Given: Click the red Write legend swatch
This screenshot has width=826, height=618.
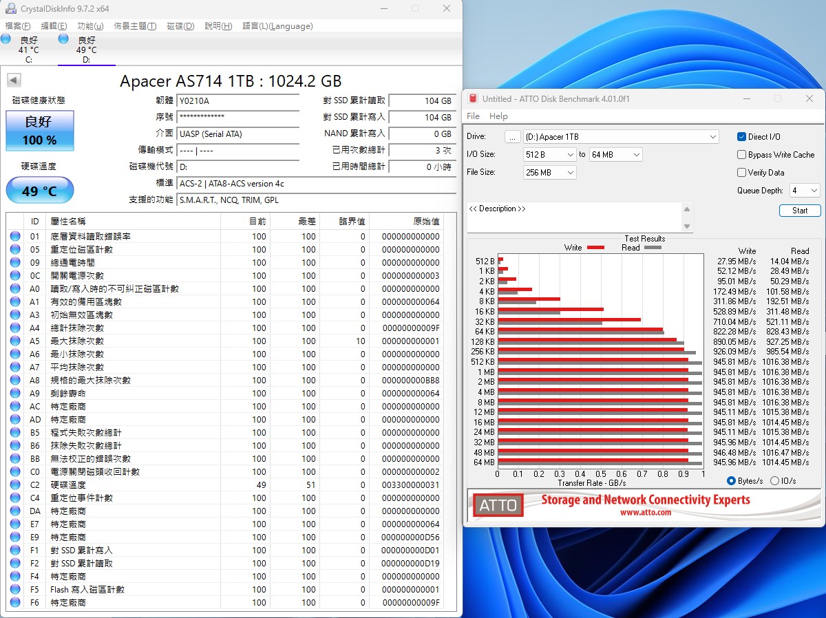Looking at the screenshot, I should tap(596, 247).
